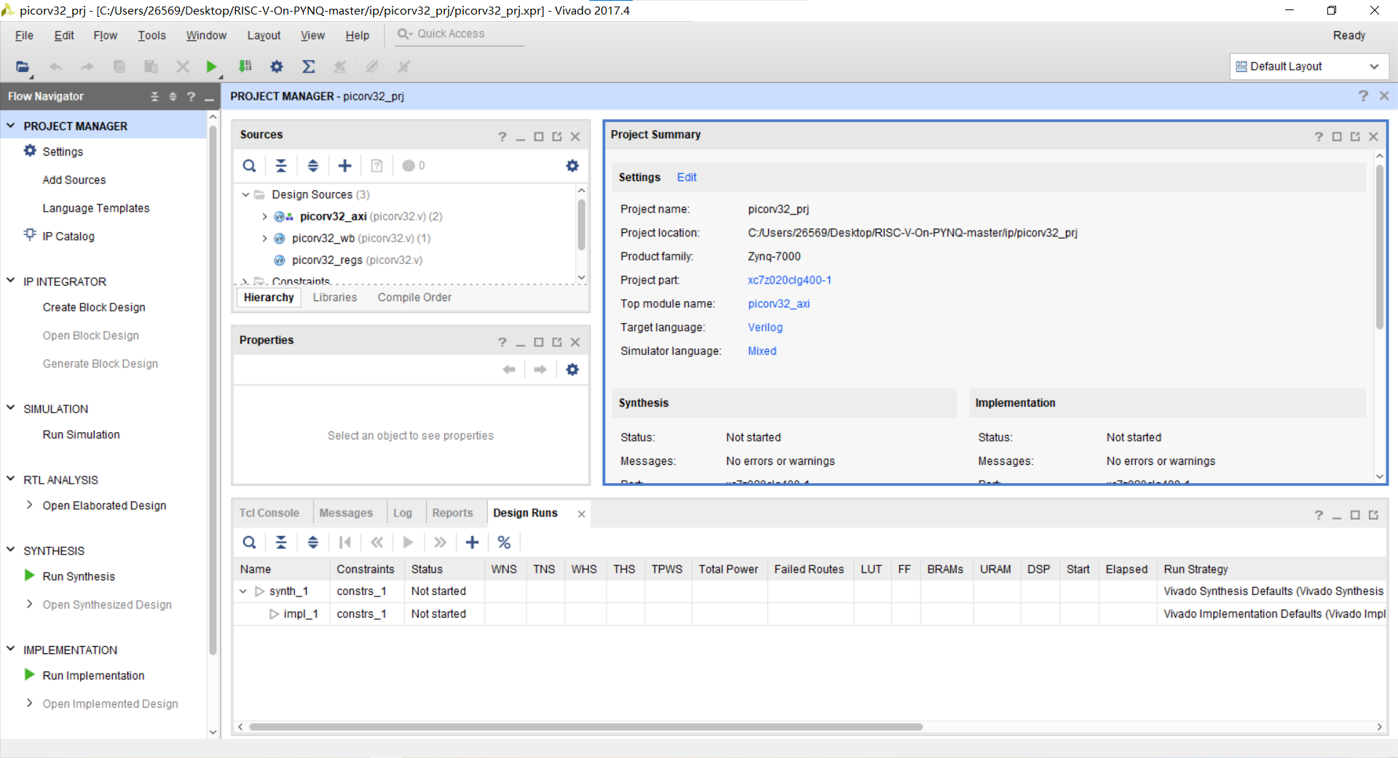This screenshot has width=1398, height=758.
Task: Open IP Catalog
Action: click(x=68, y=236)
